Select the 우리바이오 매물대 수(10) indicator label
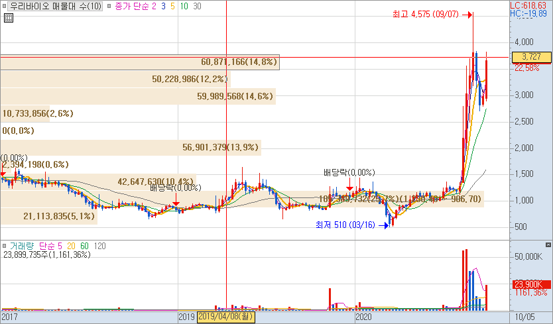 [56, 7]
